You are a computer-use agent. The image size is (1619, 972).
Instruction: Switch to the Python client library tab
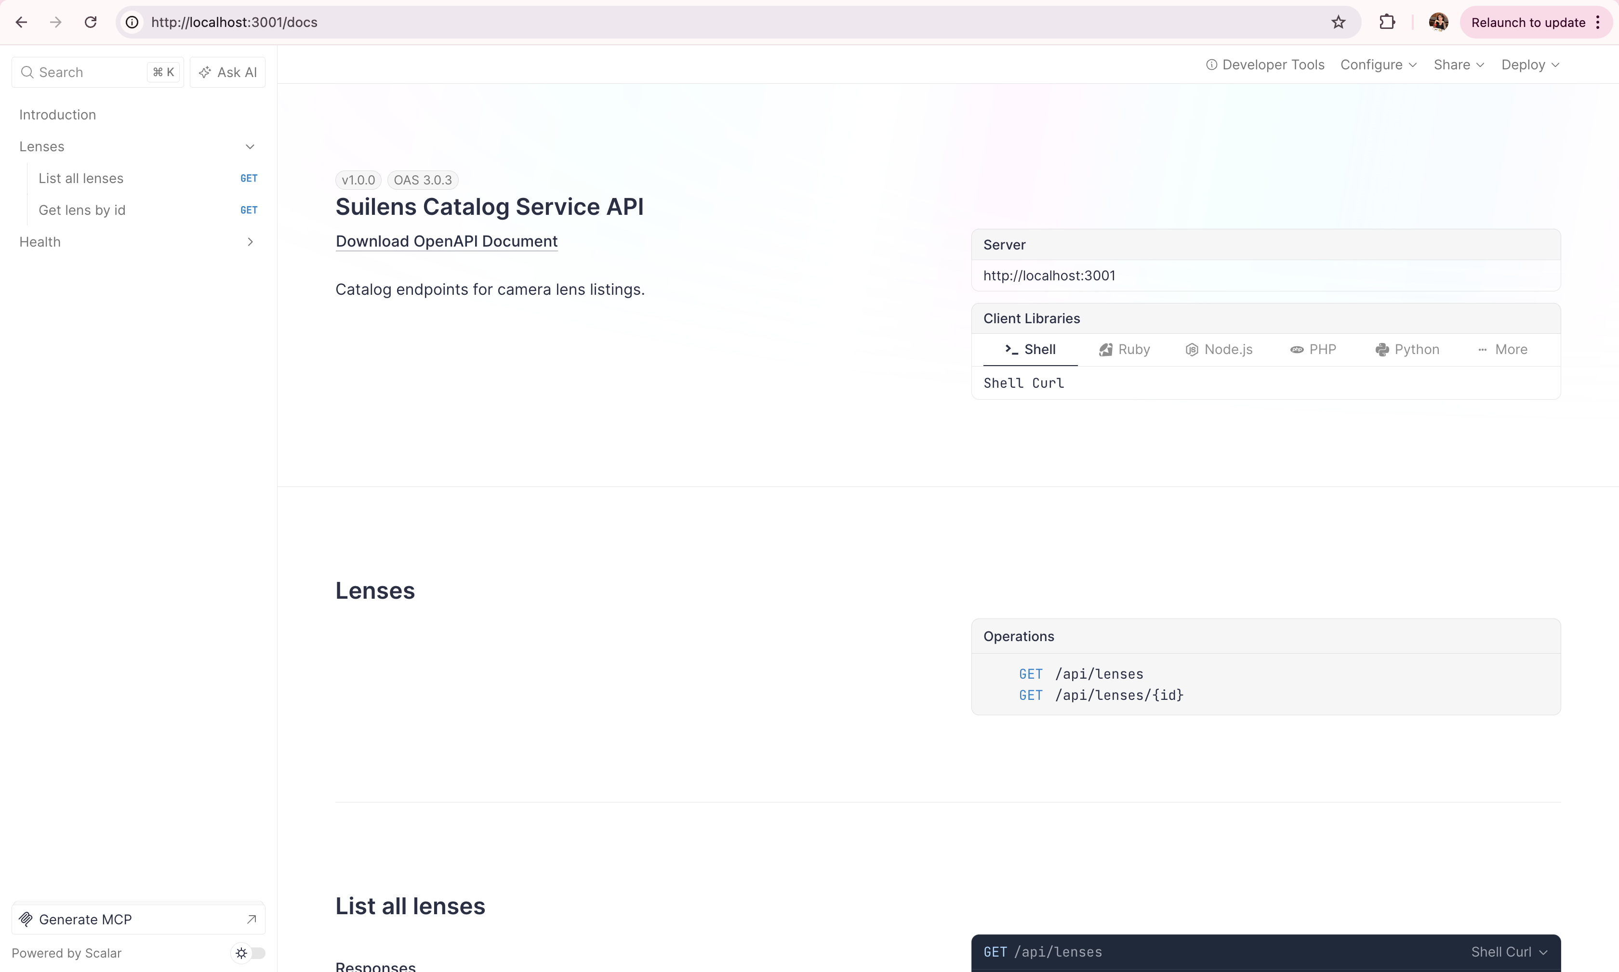[1407, 349]
